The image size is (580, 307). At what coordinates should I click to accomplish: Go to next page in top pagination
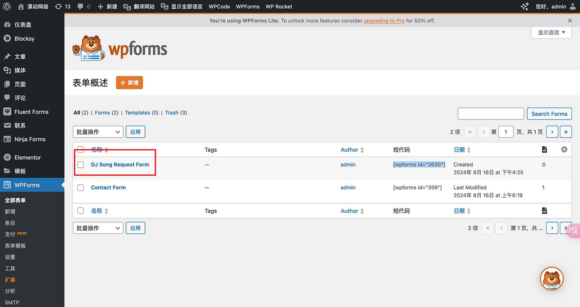point(552,132)
